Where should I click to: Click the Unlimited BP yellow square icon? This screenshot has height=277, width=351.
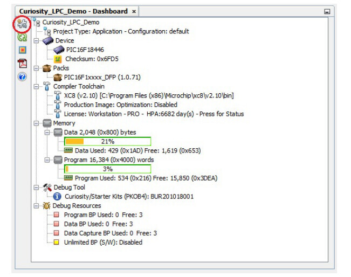(x=57, y=243)
